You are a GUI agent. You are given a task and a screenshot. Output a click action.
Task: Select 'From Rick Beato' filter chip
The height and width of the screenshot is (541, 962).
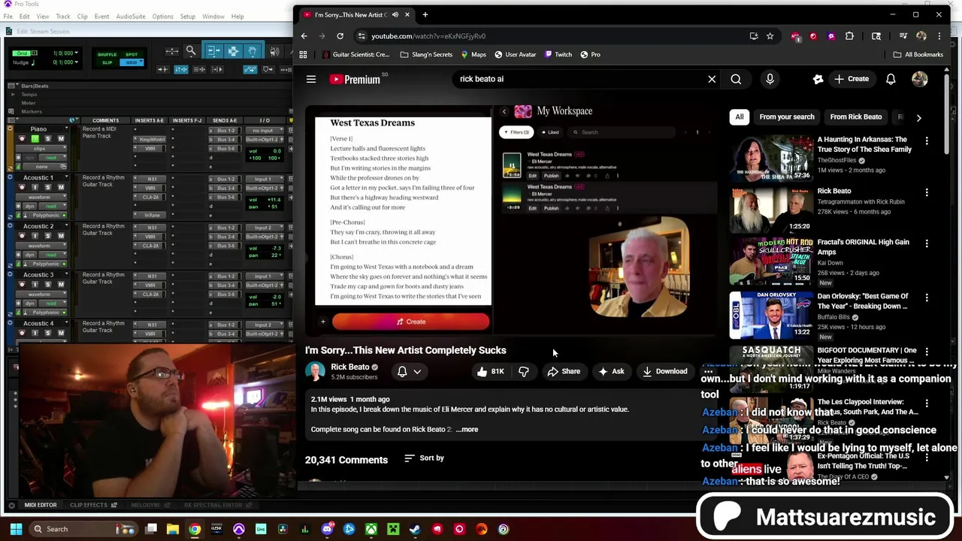coord(856,117)
